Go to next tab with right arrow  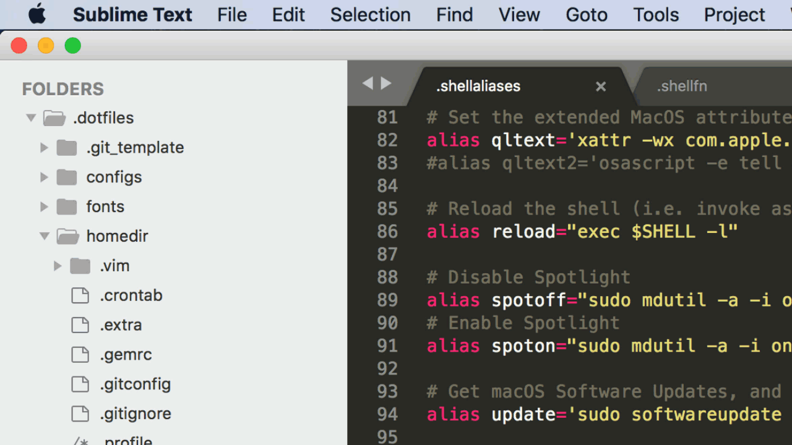pyautogui.click(x=386, y=83)
